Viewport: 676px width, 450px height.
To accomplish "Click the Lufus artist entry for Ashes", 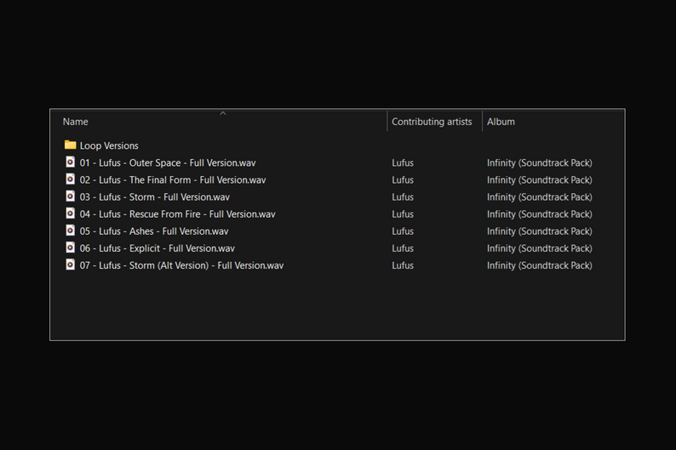I will pos(403,231).
